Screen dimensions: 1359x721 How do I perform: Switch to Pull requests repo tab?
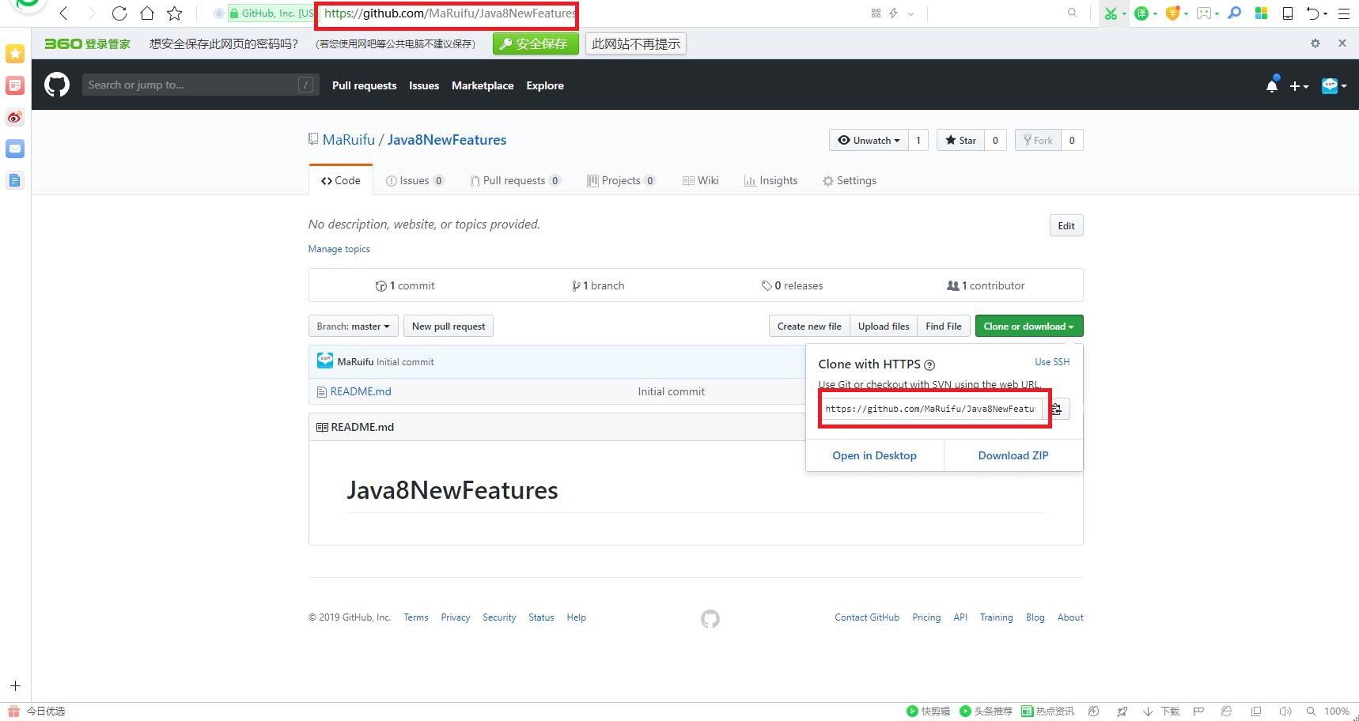click(516, 180)
